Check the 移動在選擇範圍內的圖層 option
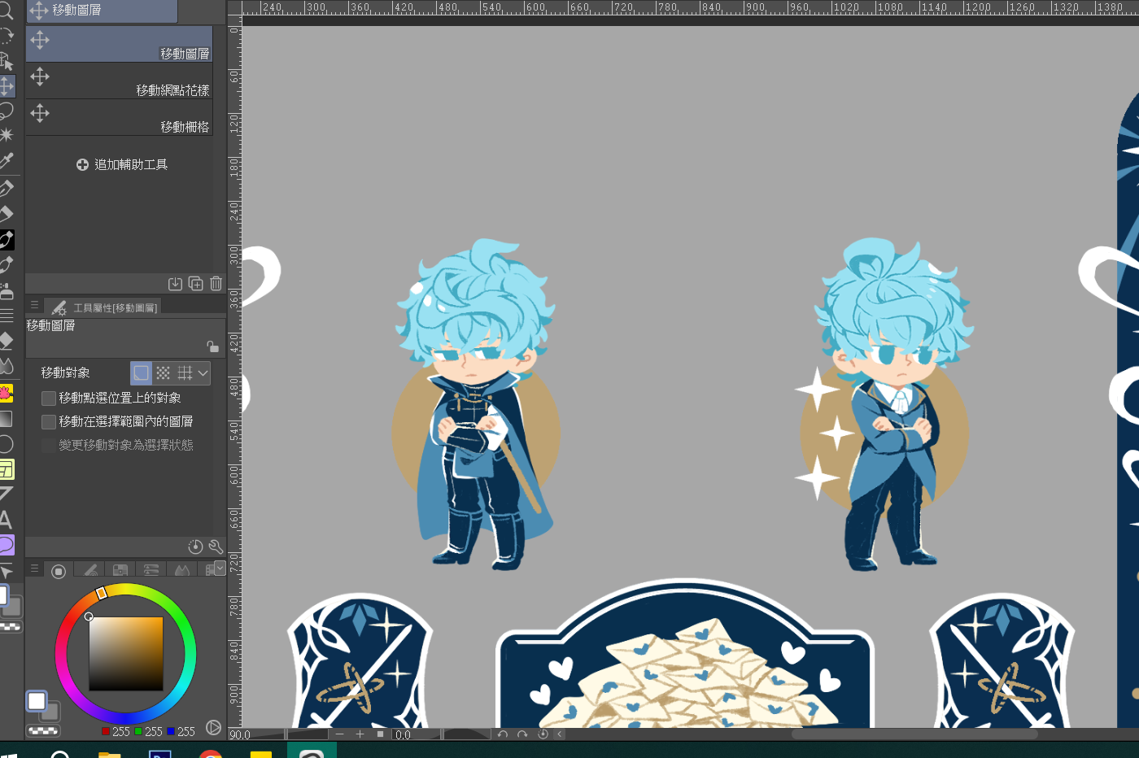 (49, 422)
